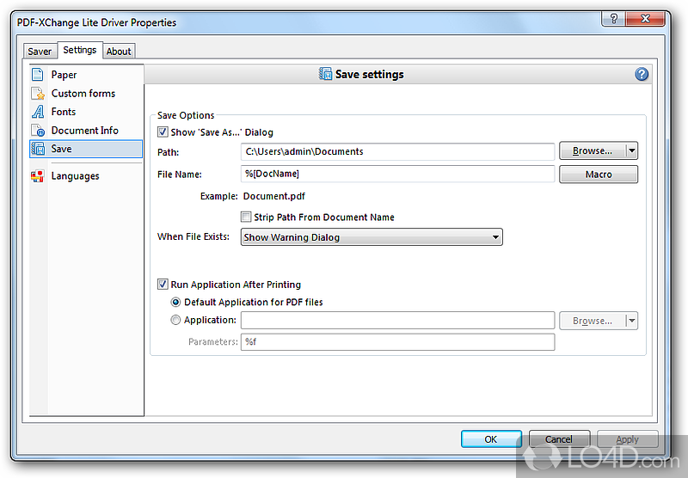688x478 pixels.
Task: Switch to the Saver tab
Action: (x=40, y=52)
